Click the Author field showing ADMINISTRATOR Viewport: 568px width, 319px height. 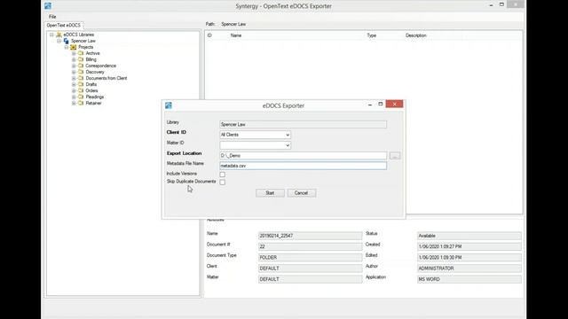click(469, 268)
